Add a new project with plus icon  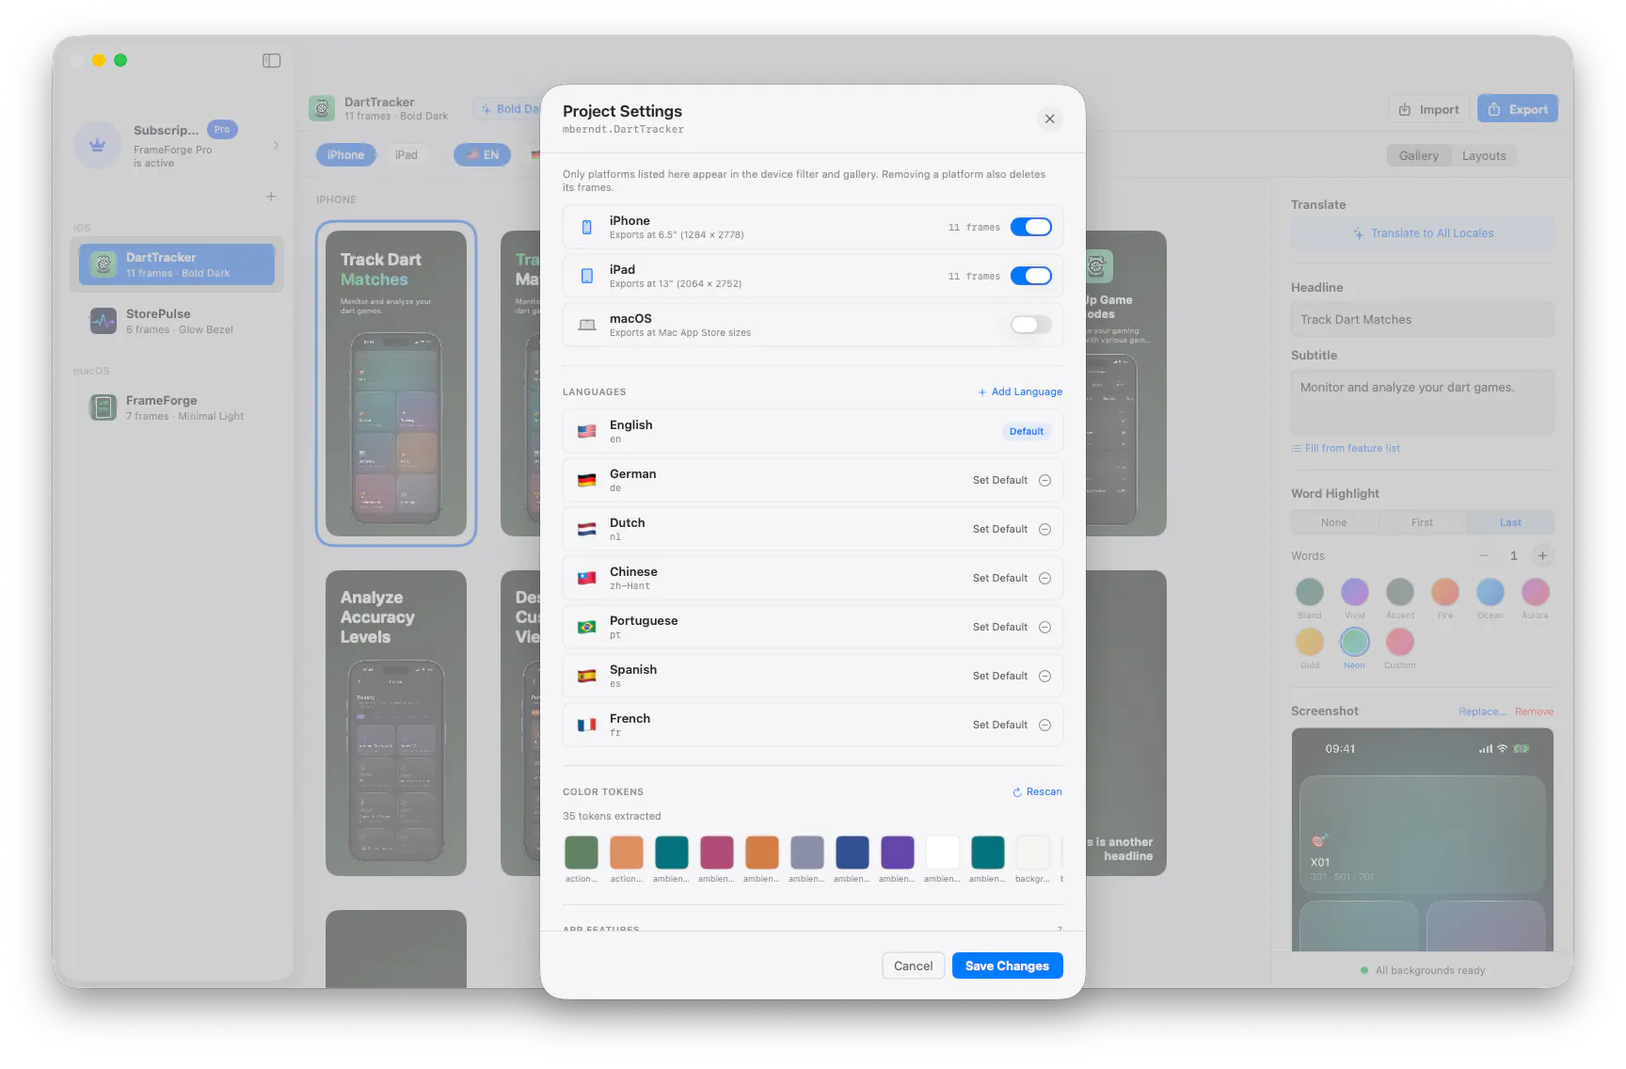271,197
